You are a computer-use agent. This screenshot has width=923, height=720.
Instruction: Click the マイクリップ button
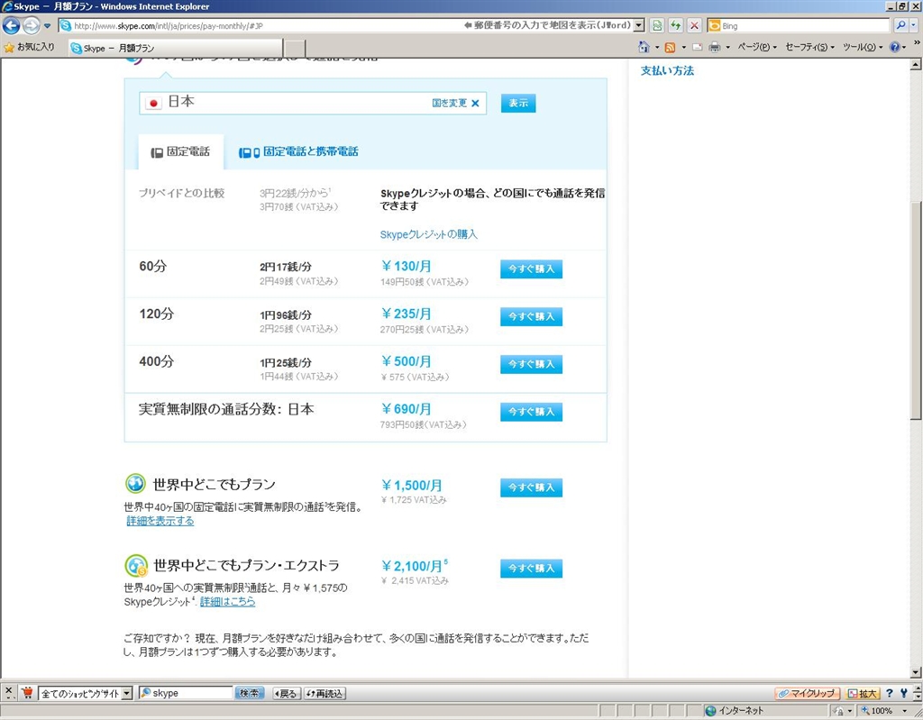tap(807, 694)
